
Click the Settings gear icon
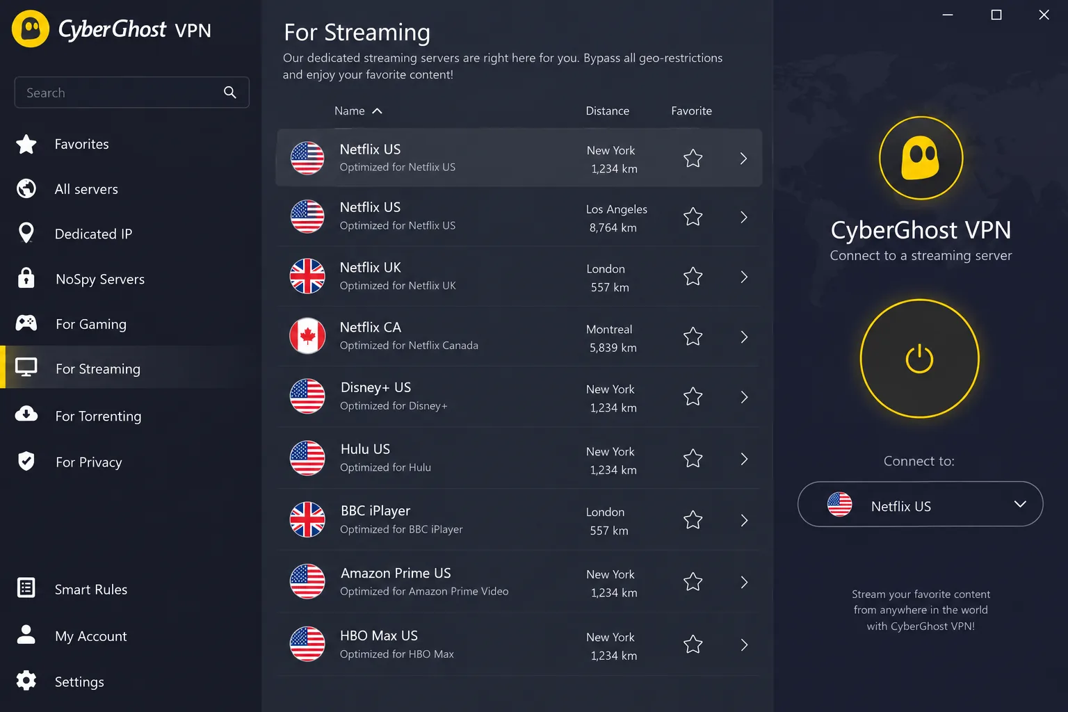pyautogui.click(x=26, y=681)
